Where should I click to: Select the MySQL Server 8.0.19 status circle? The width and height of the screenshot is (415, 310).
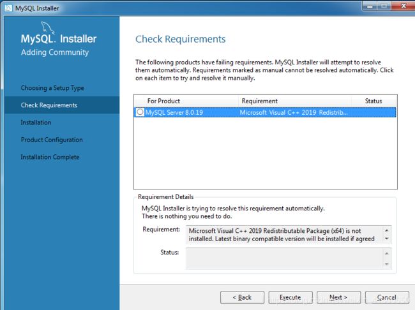click(x=140, y=112)
